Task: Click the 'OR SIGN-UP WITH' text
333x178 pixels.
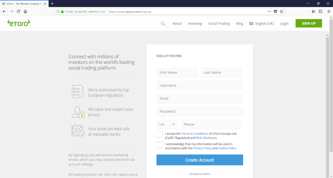Action: (x=200, y=174)
